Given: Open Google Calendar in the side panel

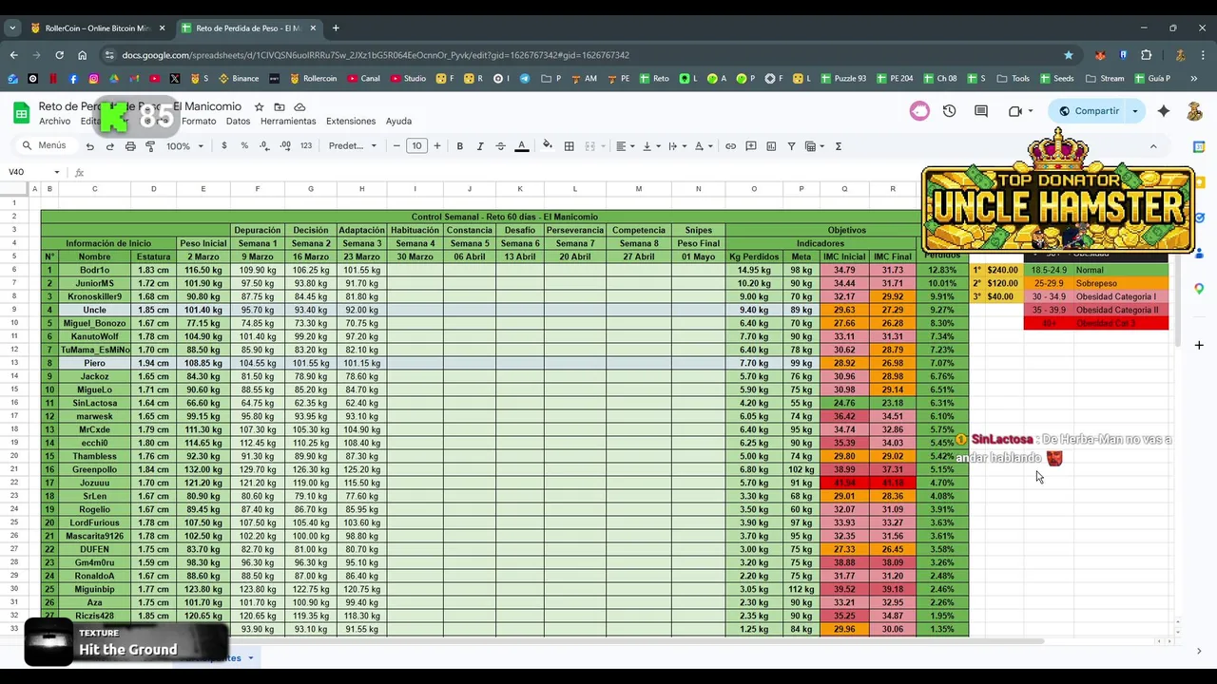Looking at the screenshot, I should coord(1199,147).
